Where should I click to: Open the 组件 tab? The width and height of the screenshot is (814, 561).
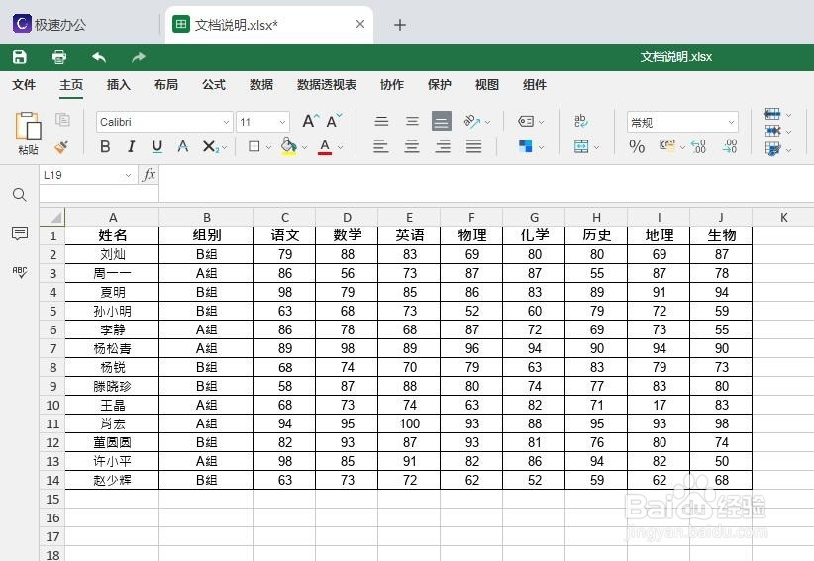click(535, 85)
